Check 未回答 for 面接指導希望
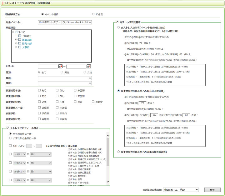The height and width of the screenshot is (196, 225). (x=75, y=90)
